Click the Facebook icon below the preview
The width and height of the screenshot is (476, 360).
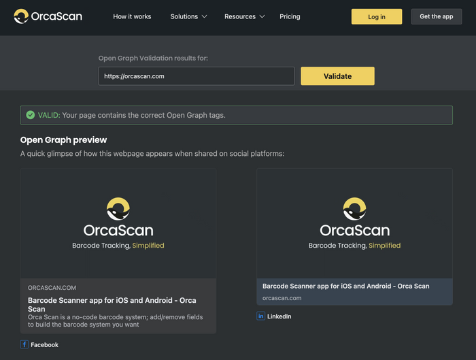coord(24,344)
